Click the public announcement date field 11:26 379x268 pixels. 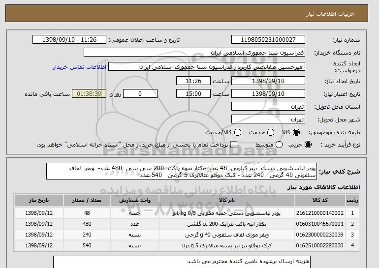pyautogui.click(x=69, y=40)
